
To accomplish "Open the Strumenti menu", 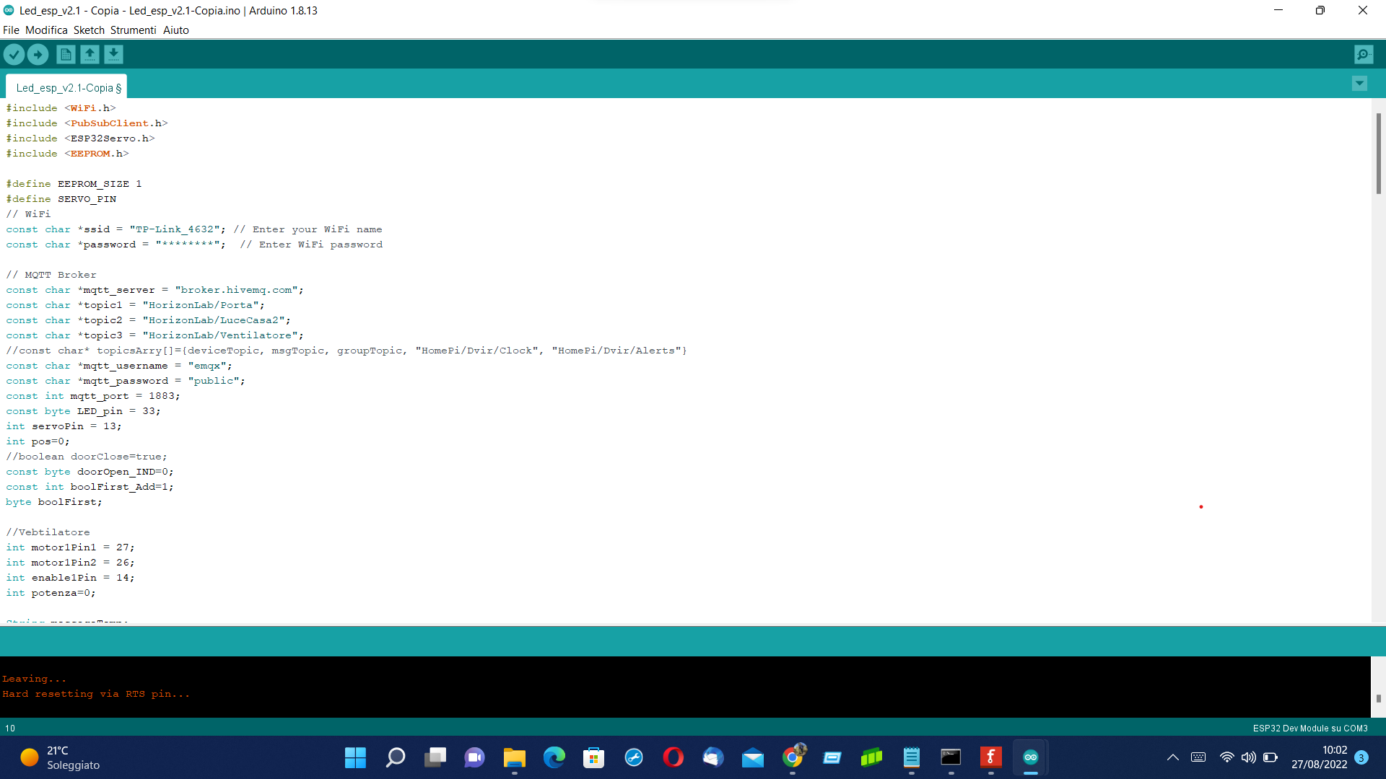I will click(133, 30).
